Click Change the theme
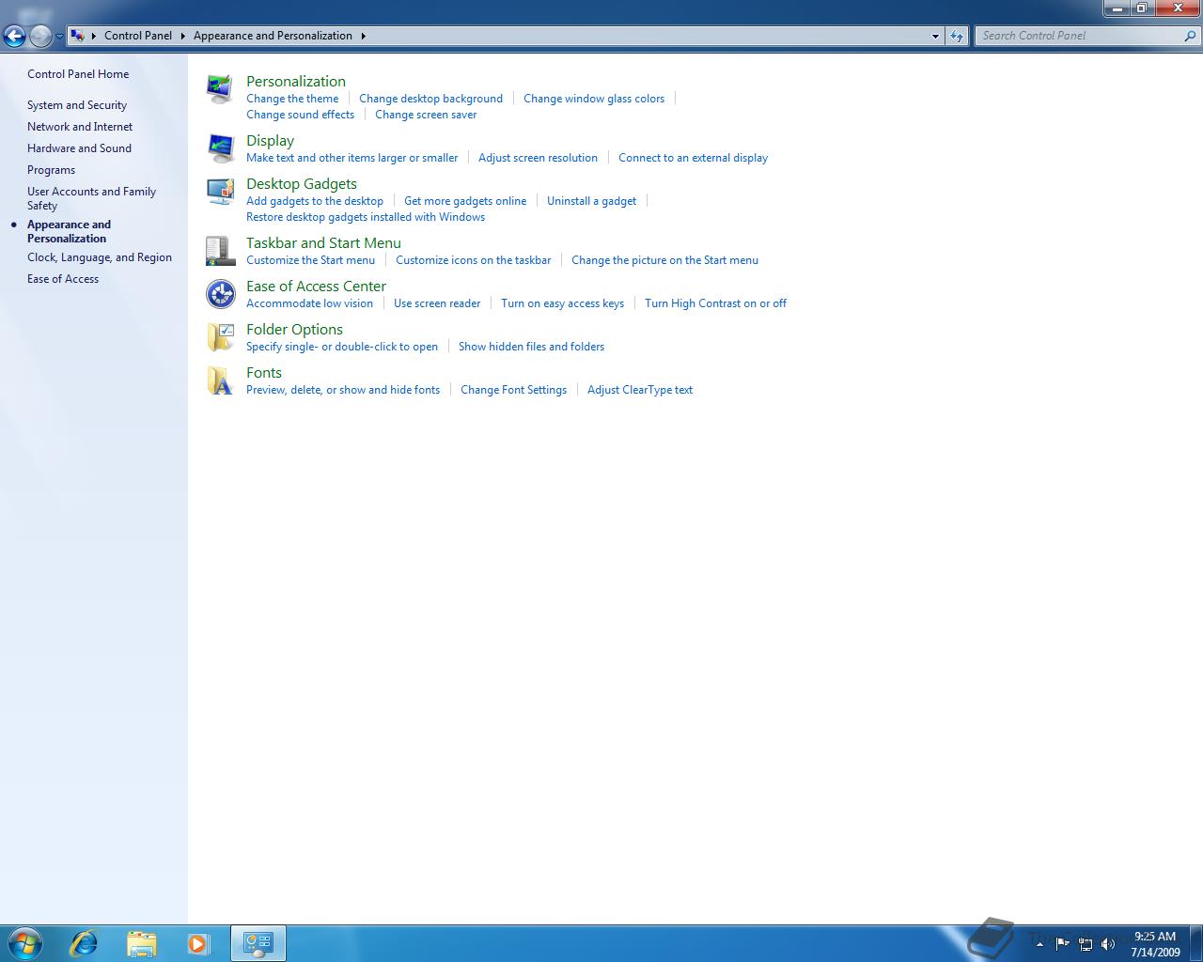Image resolution: width=1203 pixels, height=962 pixels. coord(292,99)
